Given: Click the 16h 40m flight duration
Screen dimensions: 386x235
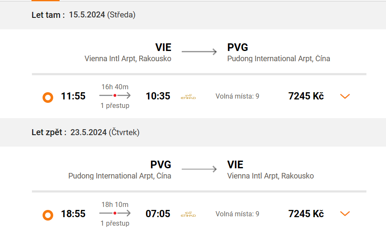Looking at the screenshot, I should tap(115, 87).
